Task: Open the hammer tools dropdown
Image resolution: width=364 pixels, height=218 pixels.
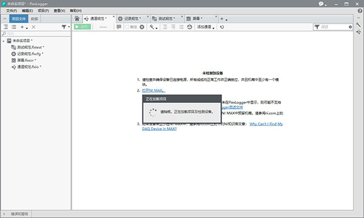Action: click(153, 27)
